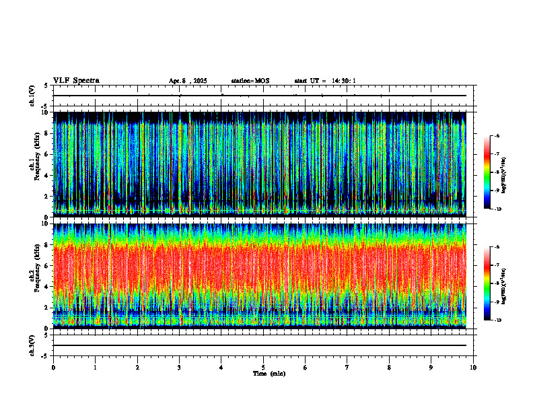The image size is (533, 412).
Task: Click the 4 kHz tick on ch.2 axis
Action: pyautogui.click(x=47, y=287)
